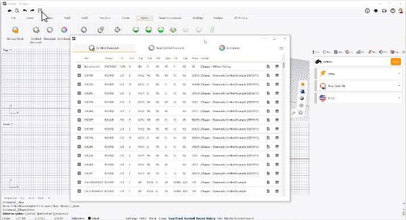Click the NonCertified command line option

pos(44,214)
